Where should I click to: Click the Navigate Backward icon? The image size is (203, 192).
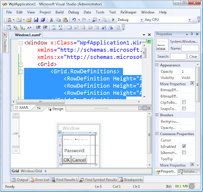click(94, 20)
